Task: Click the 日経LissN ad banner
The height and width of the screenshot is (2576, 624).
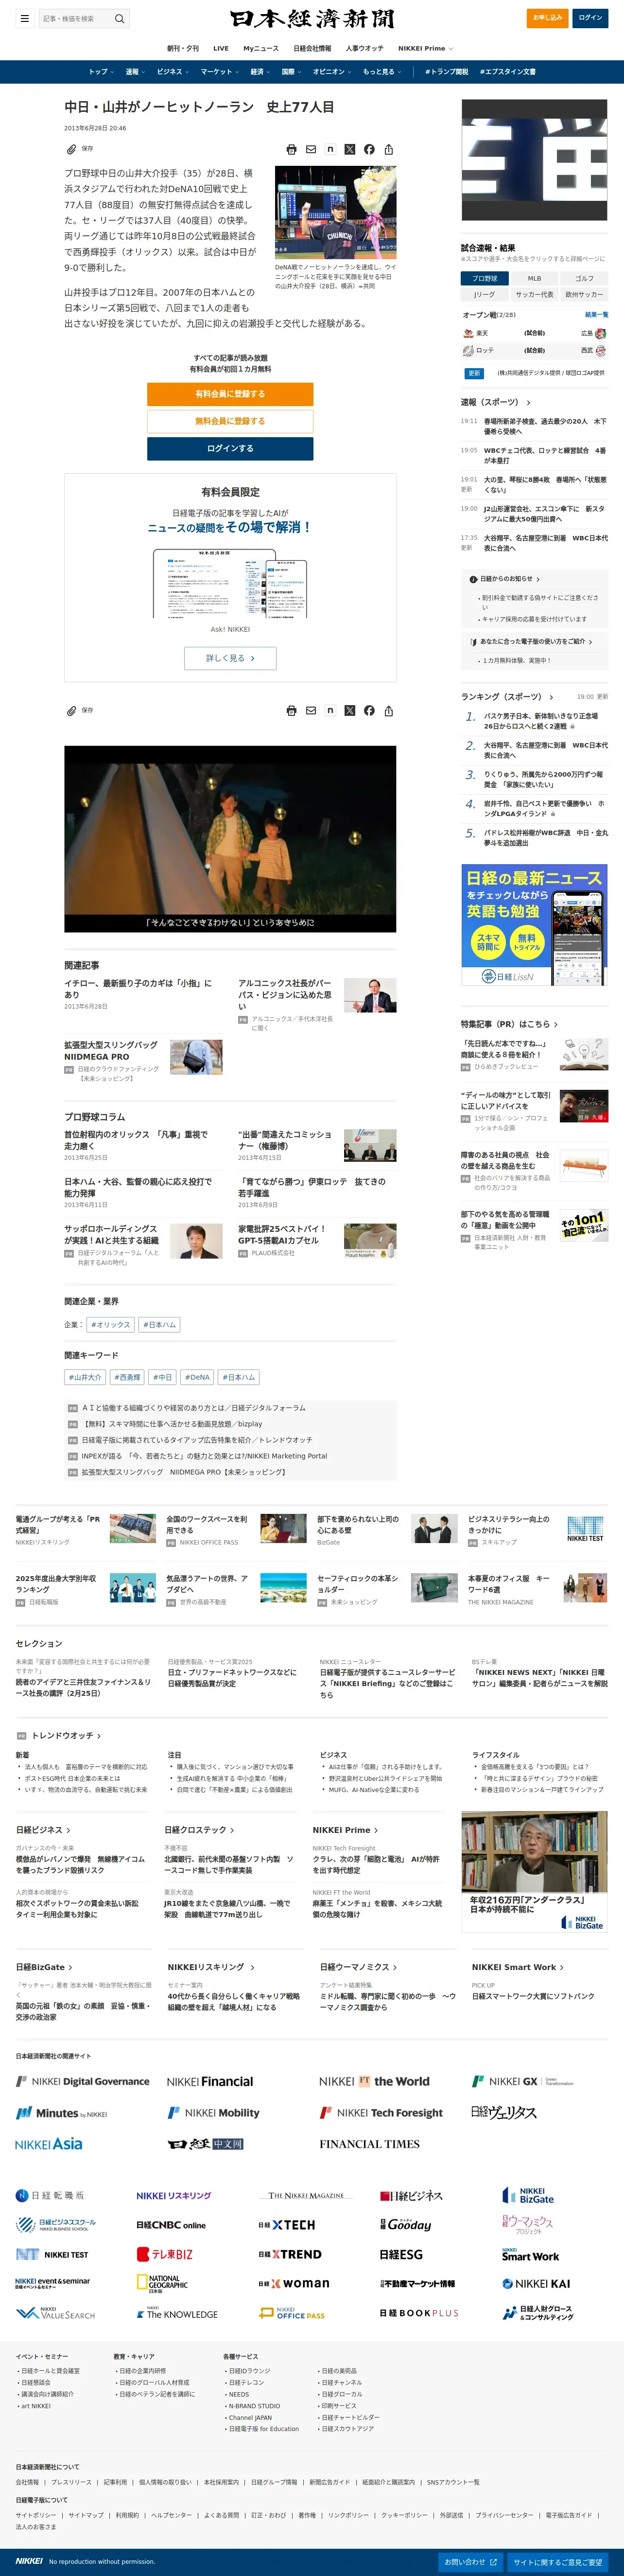Action: coord(534,926)
